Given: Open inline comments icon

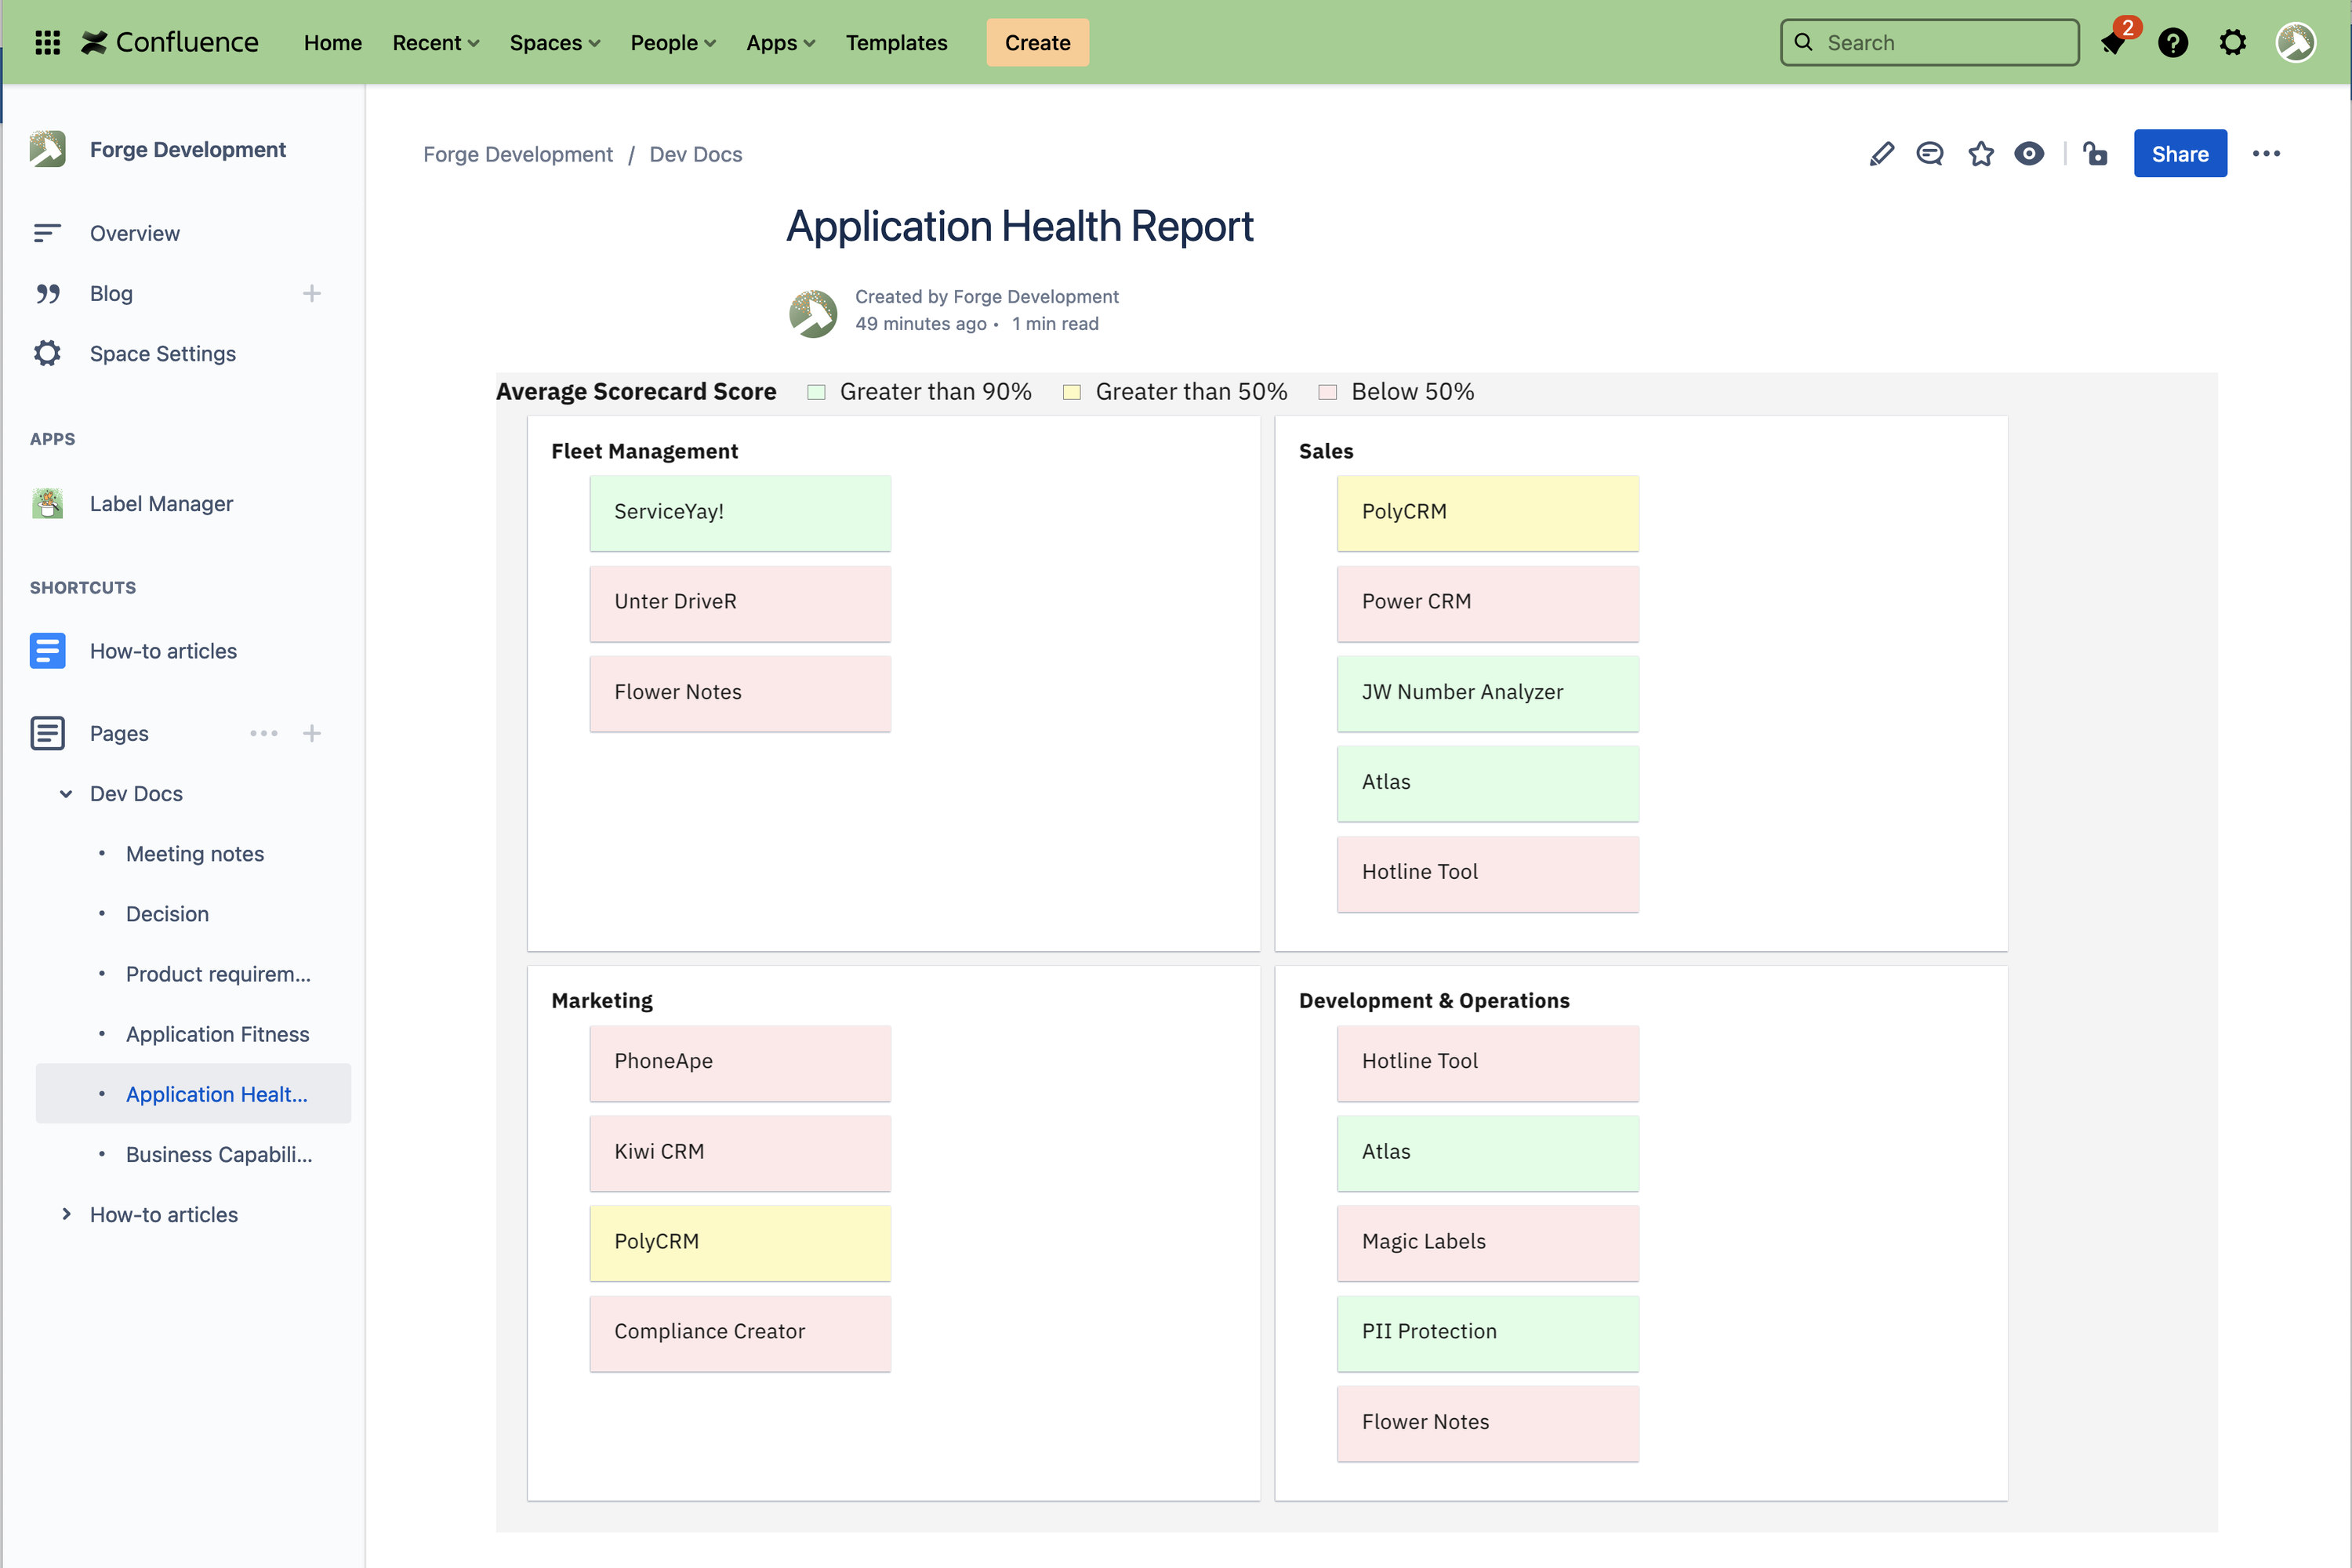Looking at the screenshot, I should pyautogui.click(x=1929, y=154).
